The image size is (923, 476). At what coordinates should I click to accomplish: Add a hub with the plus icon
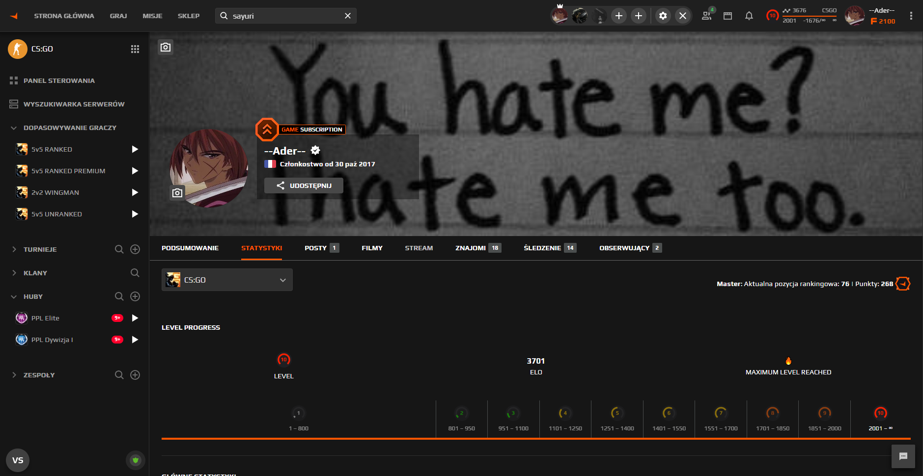point(135,296)
